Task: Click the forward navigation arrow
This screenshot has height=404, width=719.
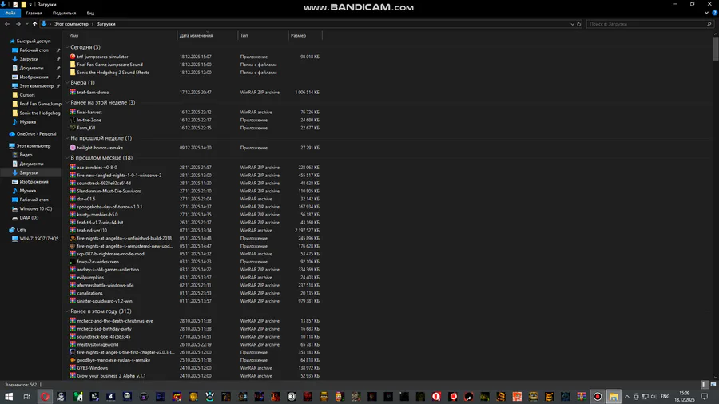Action: [x=18, y=24]
